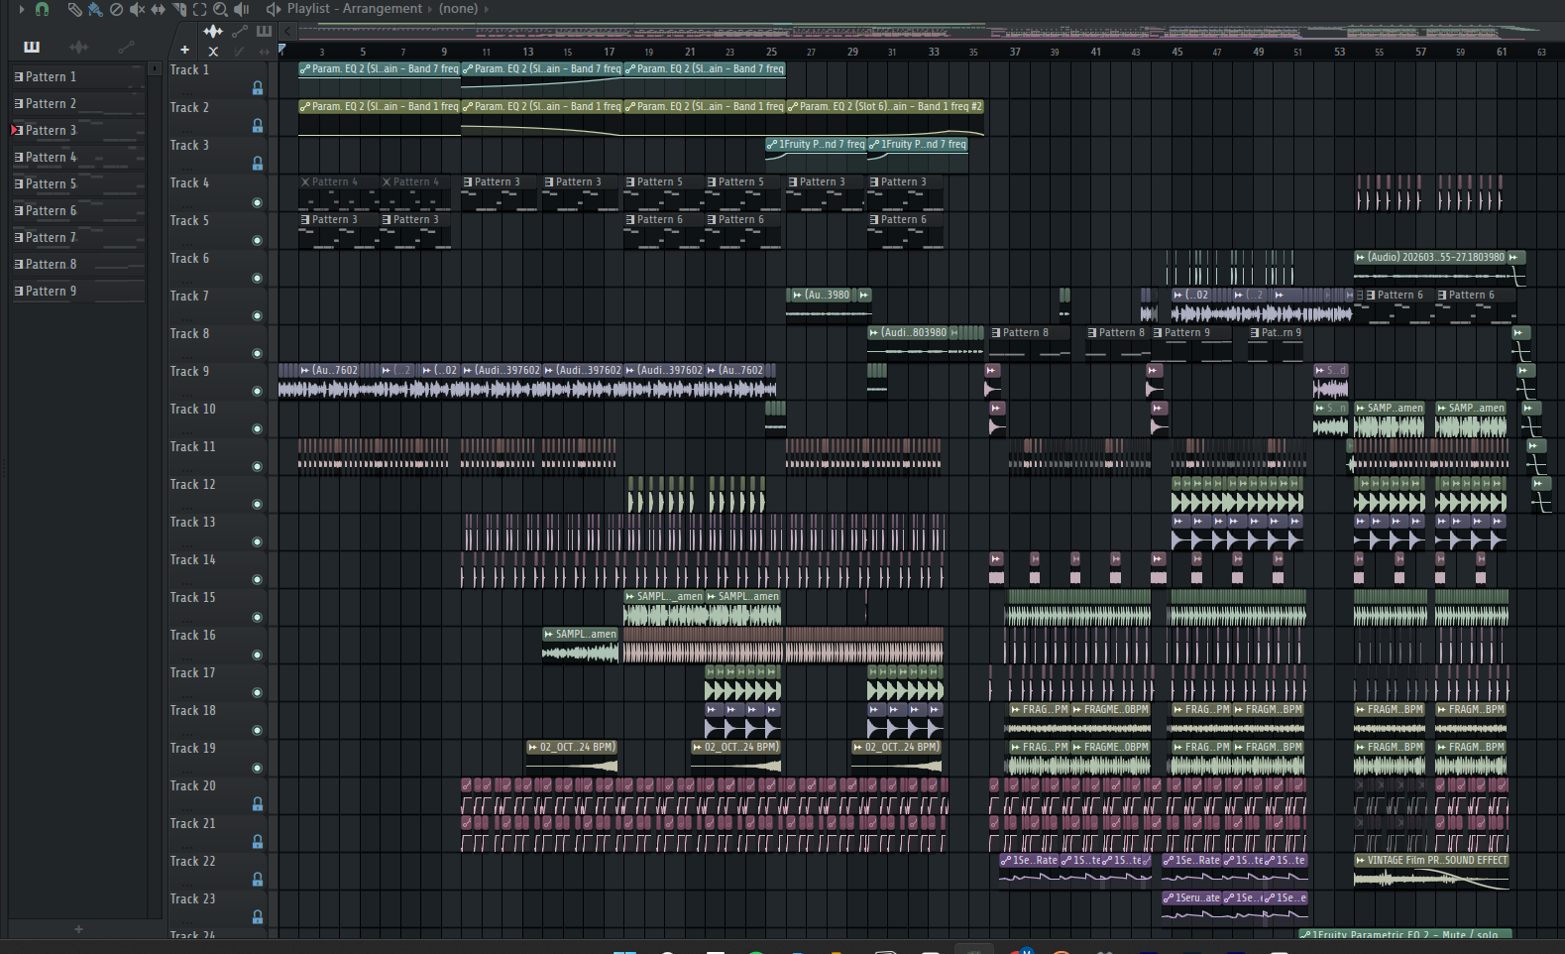
Task: Select the Mute tool speaker icon
Action: click(x=137, y=9)
